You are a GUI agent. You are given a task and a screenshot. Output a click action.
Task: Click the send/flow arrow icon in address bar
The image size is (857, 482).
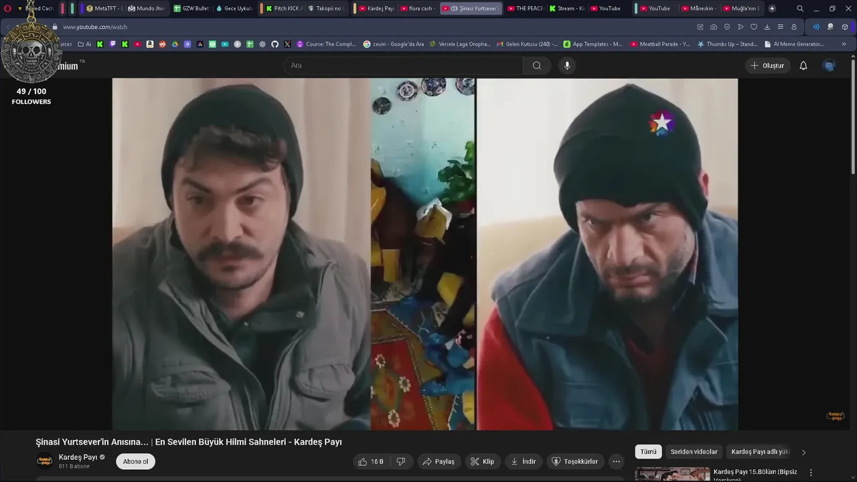pos(741,27)
